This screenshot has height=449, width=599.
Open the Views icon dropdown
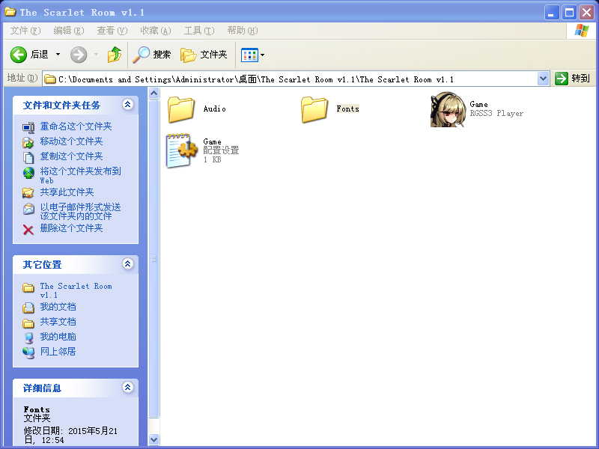point(252,55)
